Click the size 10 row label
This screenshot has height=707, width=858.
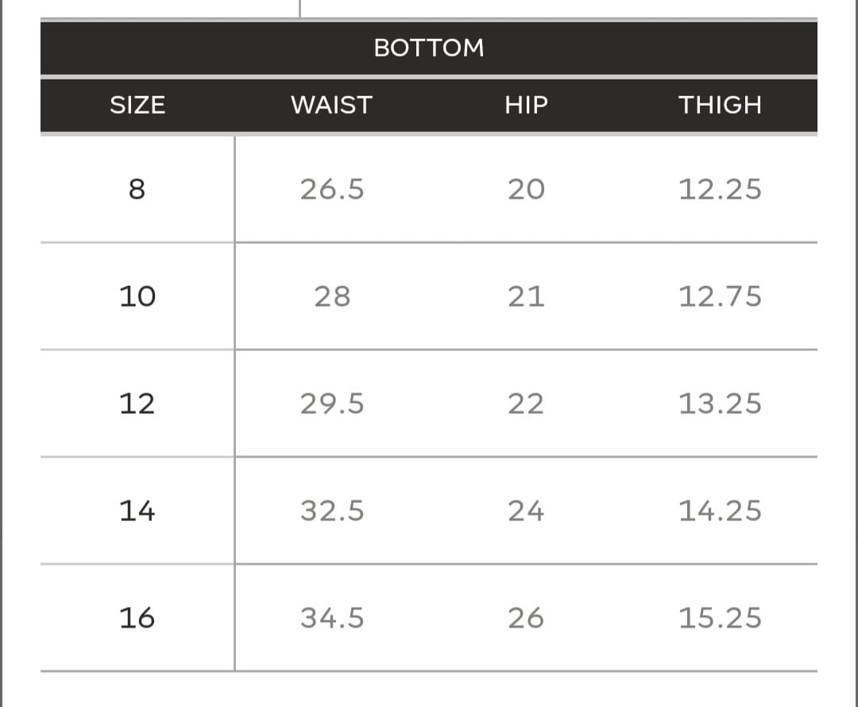[x=137, y=296]
